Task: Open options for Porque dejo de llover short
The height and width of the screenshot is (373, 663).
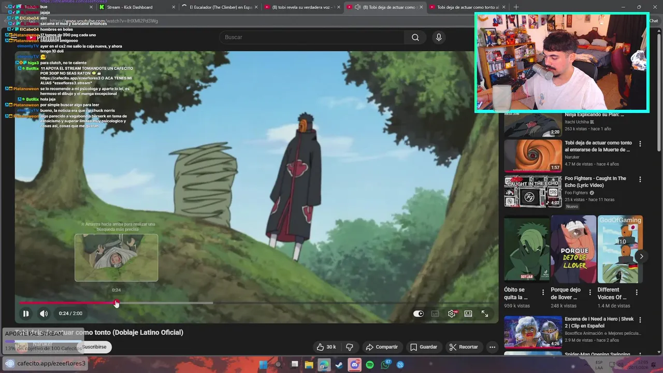Action: pyautogui.click(x=589, y=293)
